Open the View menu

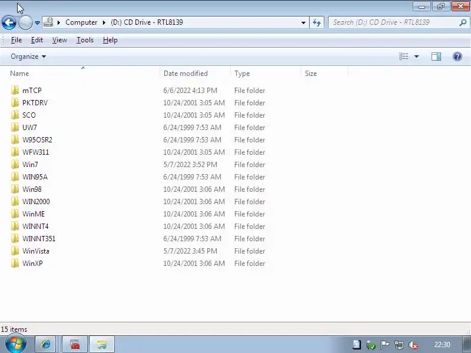click(59, 40)
